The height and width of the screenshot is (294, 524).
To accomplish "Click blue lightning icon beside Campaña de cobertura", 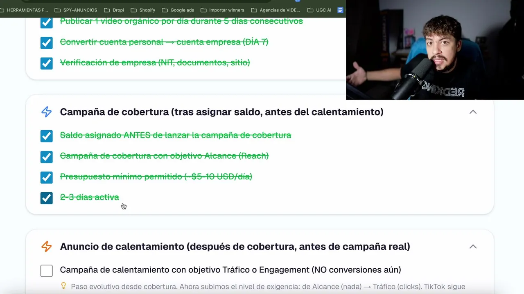I will [47, 112].
